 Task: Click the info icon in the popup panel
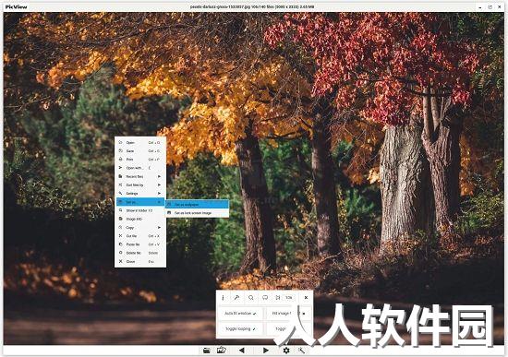click(223, 297)
